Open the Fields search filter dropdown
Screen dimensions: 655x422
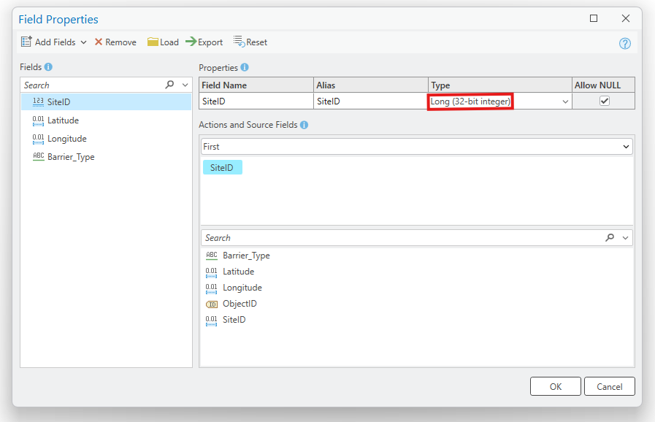click(185, 84)
